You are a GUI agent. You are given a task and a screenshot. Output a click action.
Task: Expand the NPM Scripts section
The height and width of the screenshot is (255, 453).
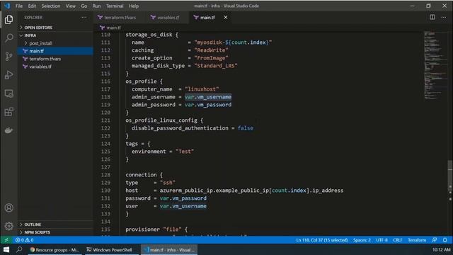click(x=37, y=232)
